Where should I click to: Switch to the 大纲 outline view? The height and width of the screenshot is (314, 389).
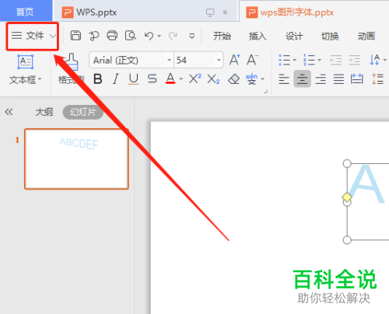44,112
